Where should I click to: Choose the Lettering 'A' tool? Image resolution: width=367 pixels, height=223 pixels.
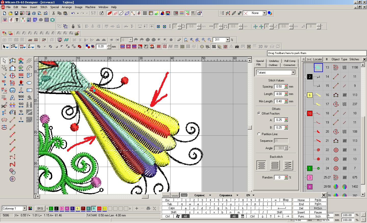pos(12,98)
